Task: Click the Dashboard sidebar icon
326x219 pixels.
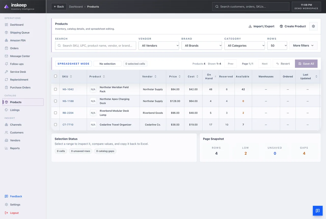Action: click(x=6, y=25)
